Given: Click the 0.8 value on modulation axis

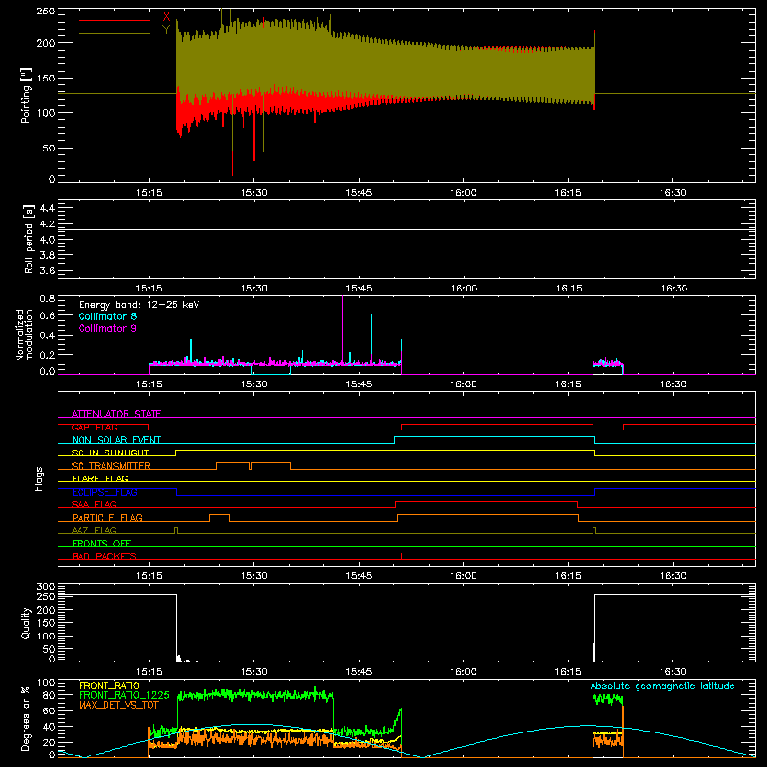Looking at the screenshot, I should [47, 298].
